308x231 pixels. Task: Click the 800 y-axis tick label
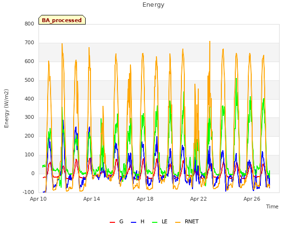click(x=29, y=24)
